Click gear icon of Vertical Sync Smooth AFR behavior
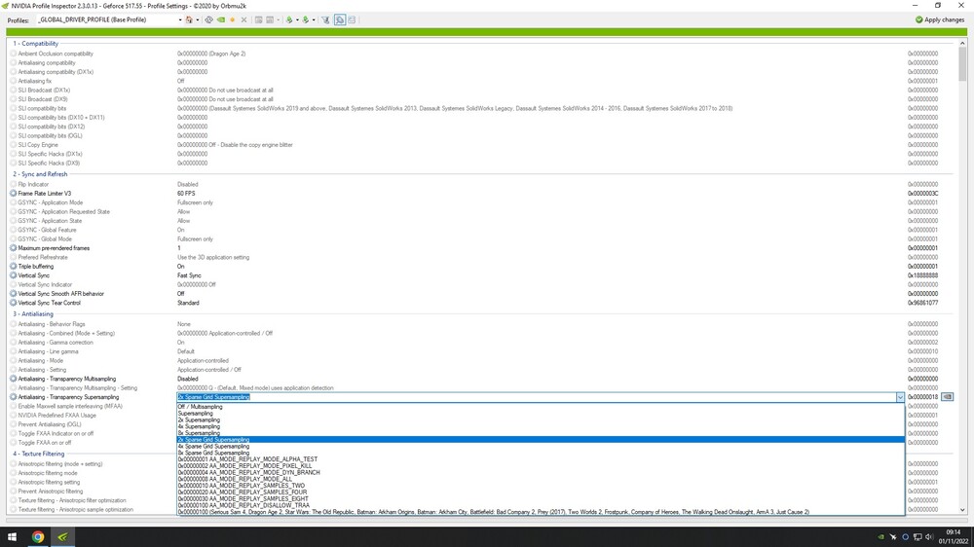This screenshot has height=547, width=974. tap(13, 294)
